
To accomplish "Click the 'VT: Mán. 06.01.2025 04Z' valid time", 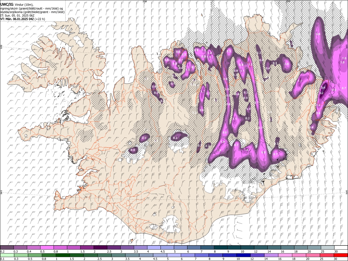I will (17, 19).
